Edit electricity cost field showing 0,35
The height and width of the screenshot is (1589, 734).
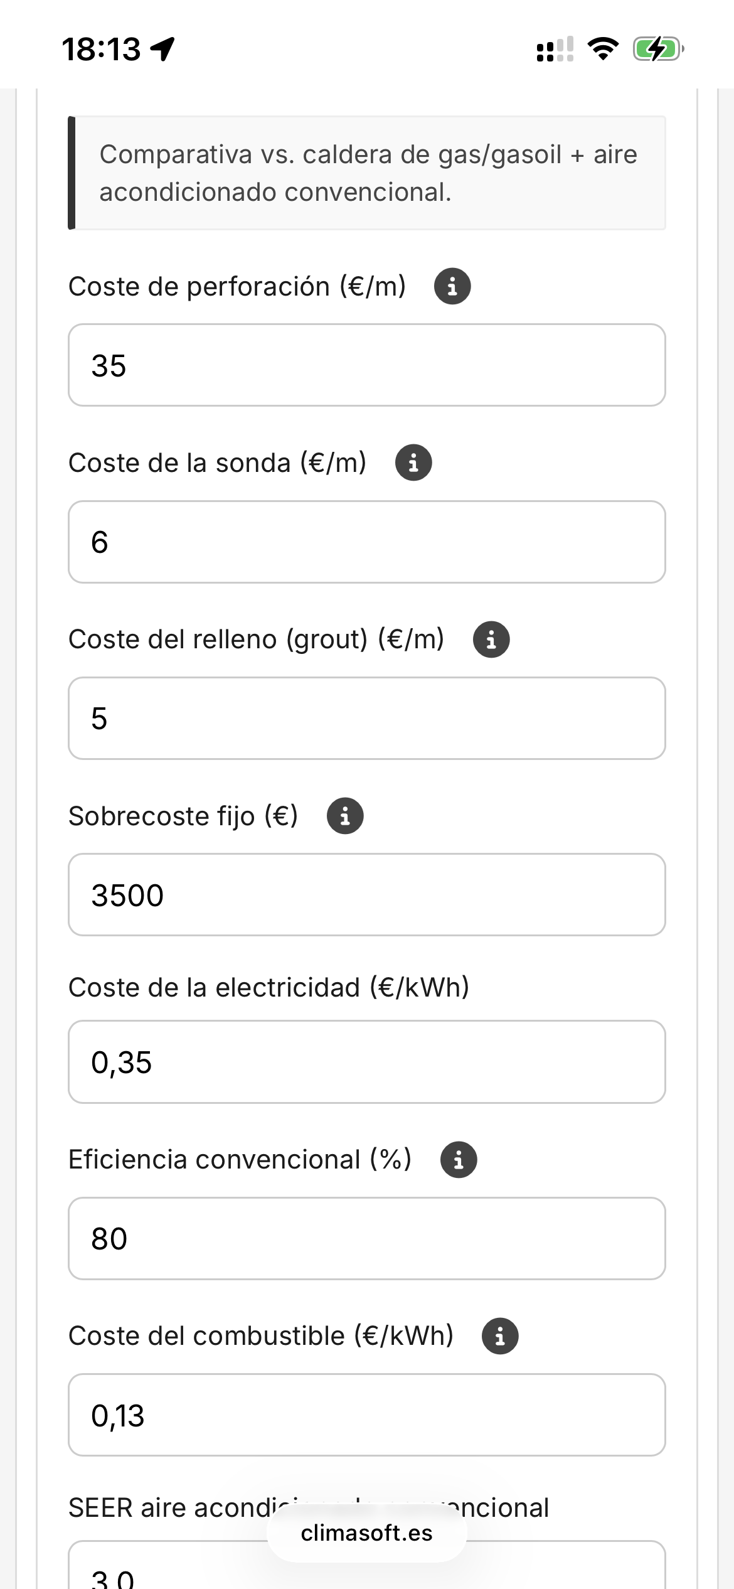(367, 1062)
